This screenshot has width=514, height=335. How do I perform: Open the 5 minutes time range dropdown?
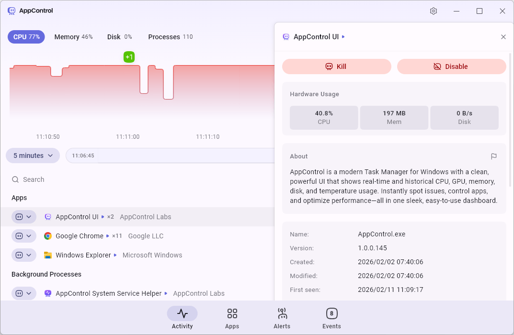point(33,156)
